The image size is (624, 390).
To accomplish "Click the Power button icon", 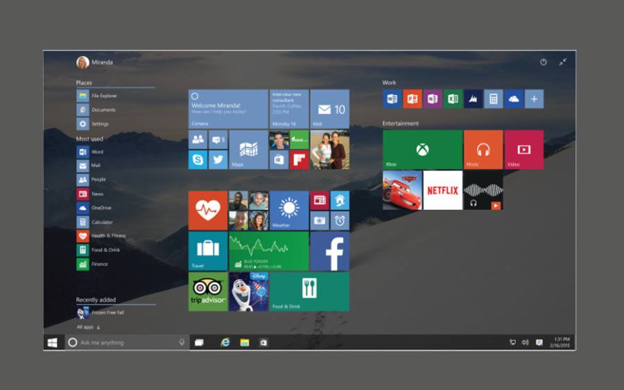I will [543, 62].
